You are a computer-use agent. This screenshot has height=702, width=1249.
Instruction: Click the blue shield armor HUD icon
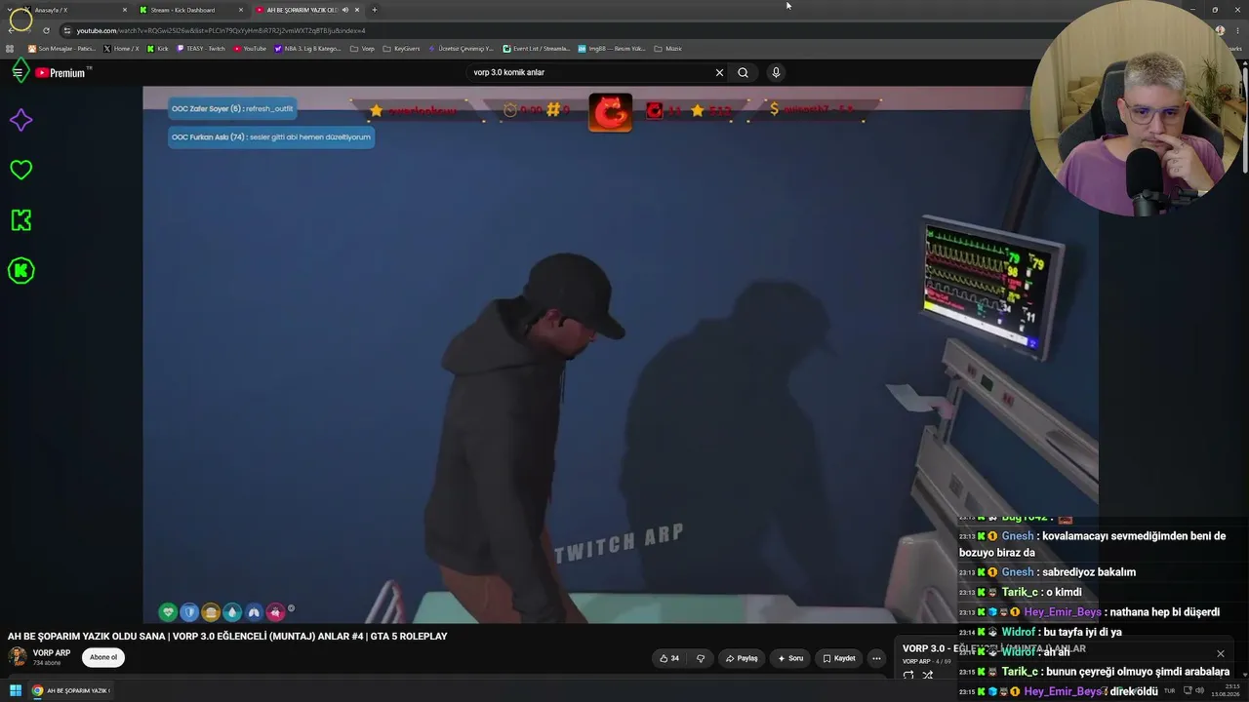[189, 612]
